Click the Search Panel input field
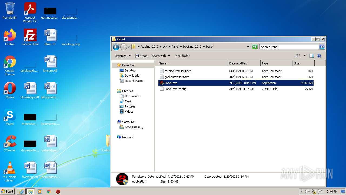This screenshot has width=346, height=195. click(289, 47)
